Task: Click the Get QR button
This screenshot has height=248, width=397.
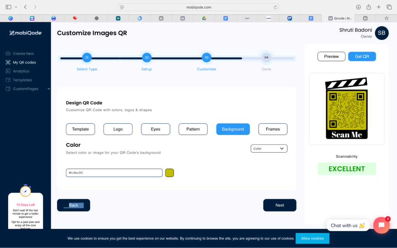Action: pos(362,56)
